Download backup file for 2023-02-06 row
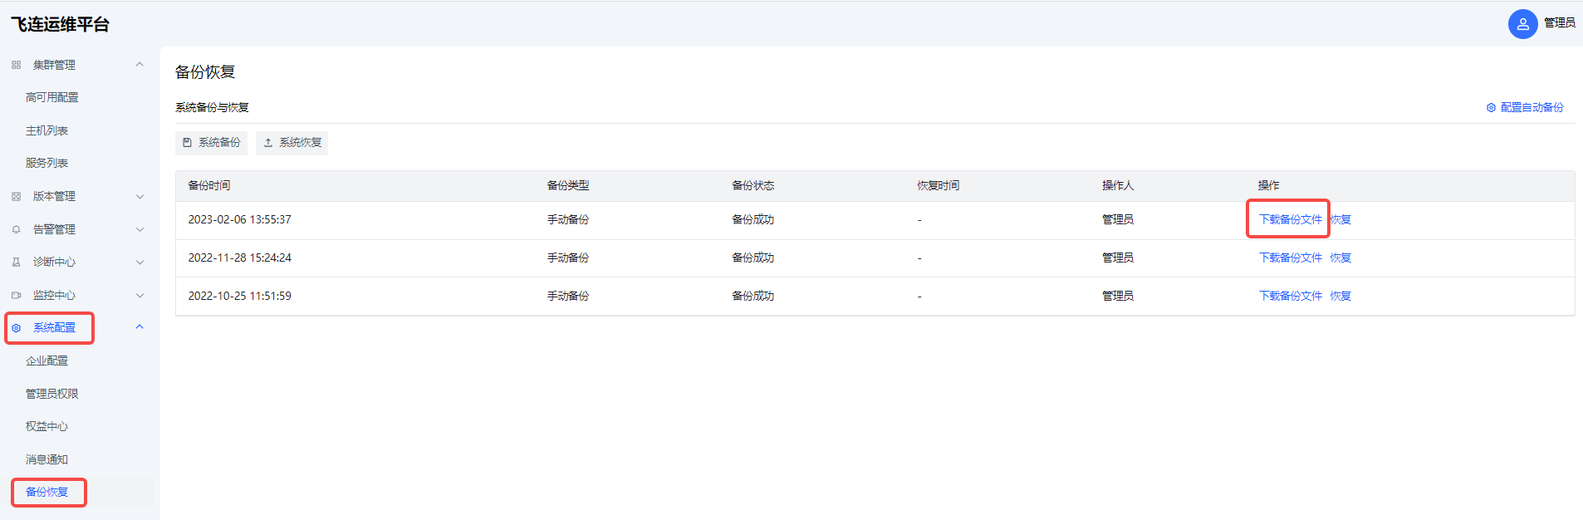This screenshot has height=520, width=1583. point(1290,220)
